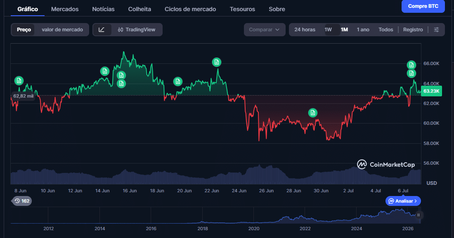
Task: Select 1M time range
Action: tap(344, 30)
